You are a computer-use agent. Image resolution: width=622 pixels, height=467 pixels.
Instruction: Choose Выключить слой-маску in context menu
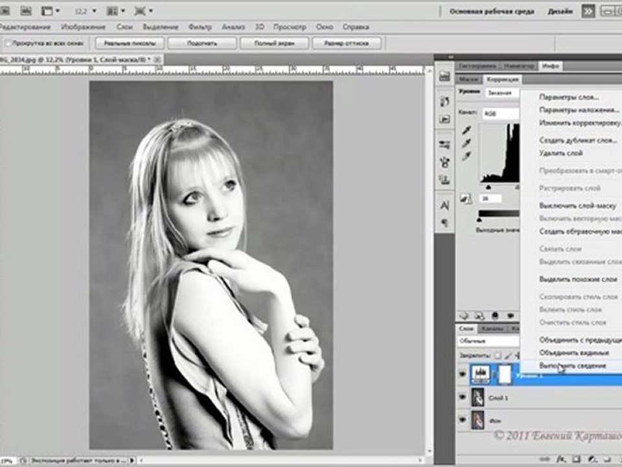pyautogui.click(x=577, y=206)
